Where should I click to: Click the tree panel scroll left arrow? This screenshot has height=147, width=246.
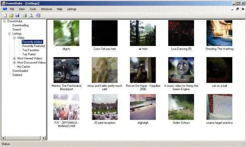click(3, 138)
